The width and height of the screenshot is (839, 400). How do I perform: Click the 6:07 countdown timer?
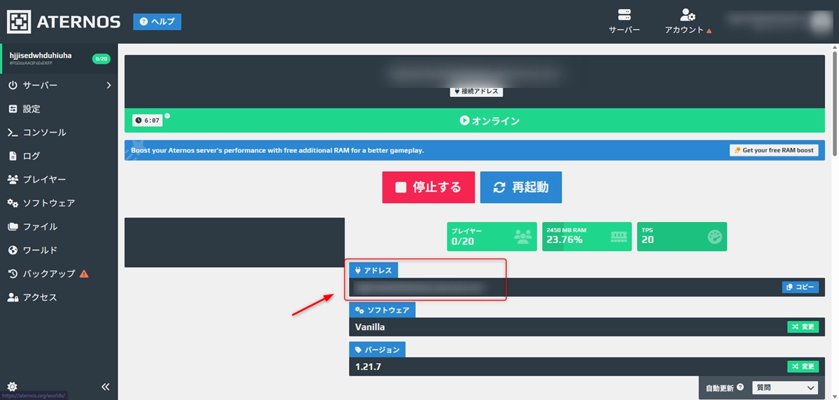tap(148, 121)
